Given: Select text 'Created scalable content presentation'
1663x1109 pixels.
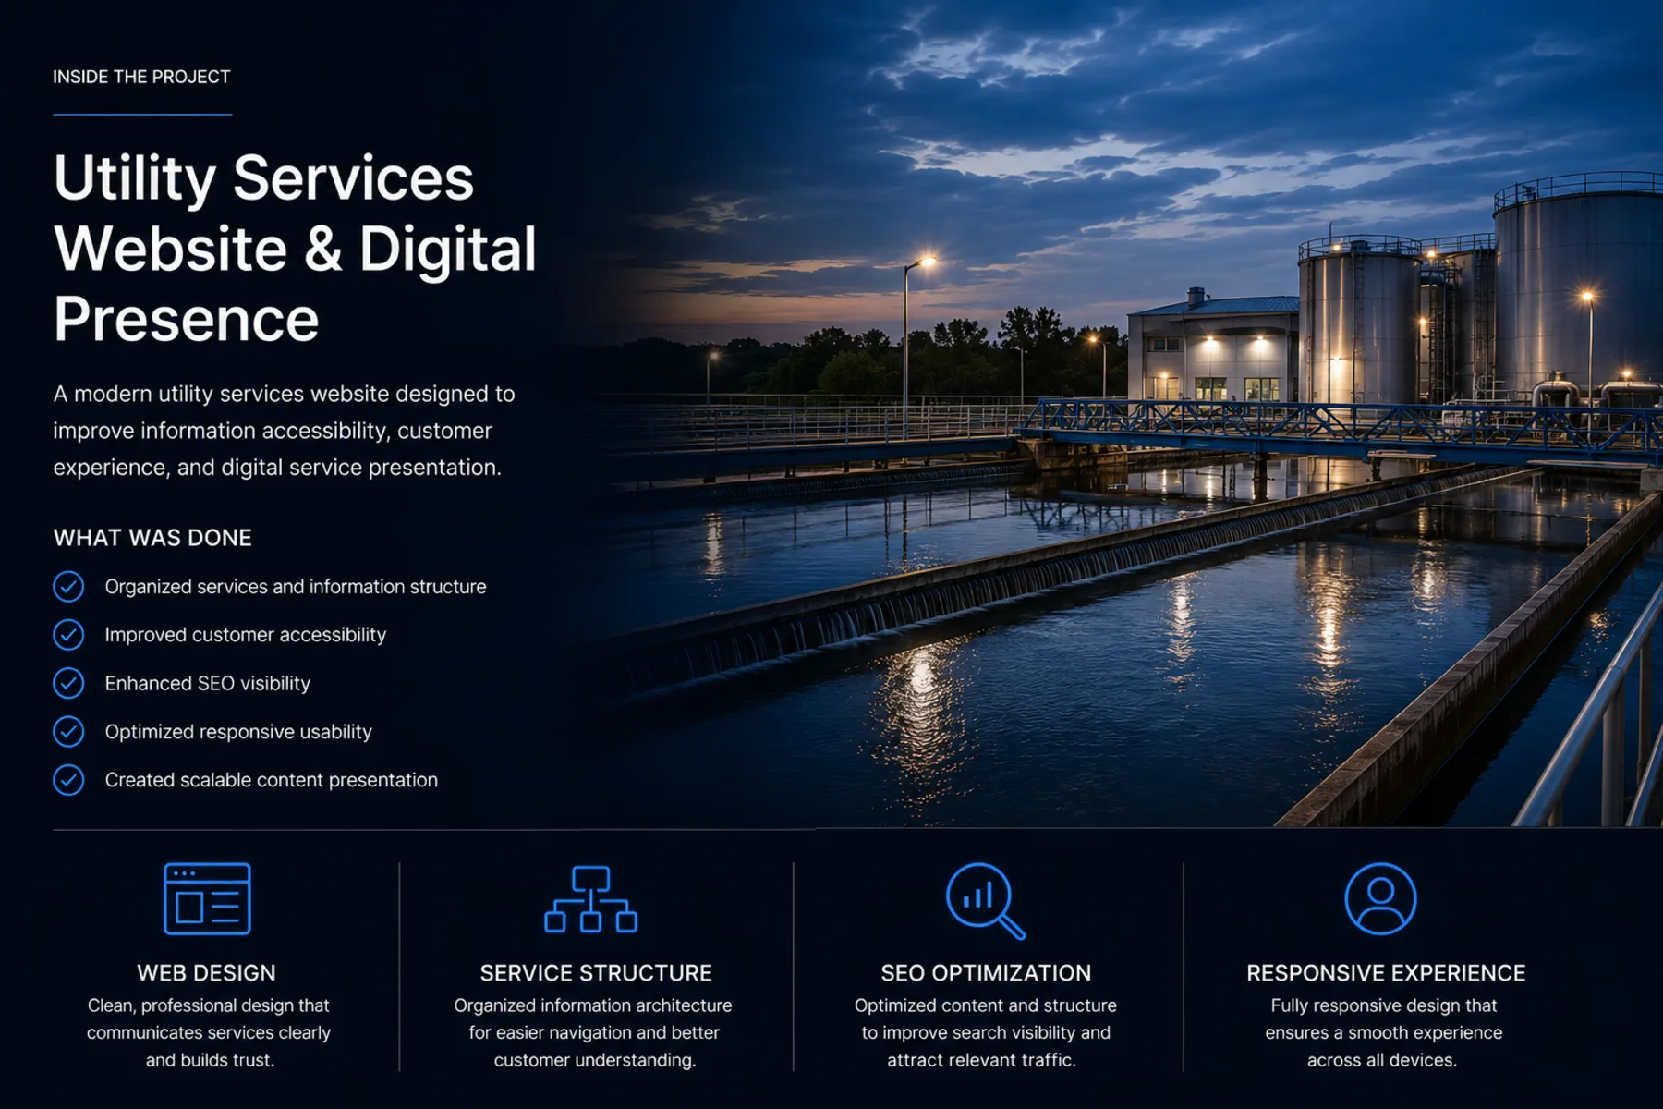Looking at the screenshot, I should coord(272,780).
